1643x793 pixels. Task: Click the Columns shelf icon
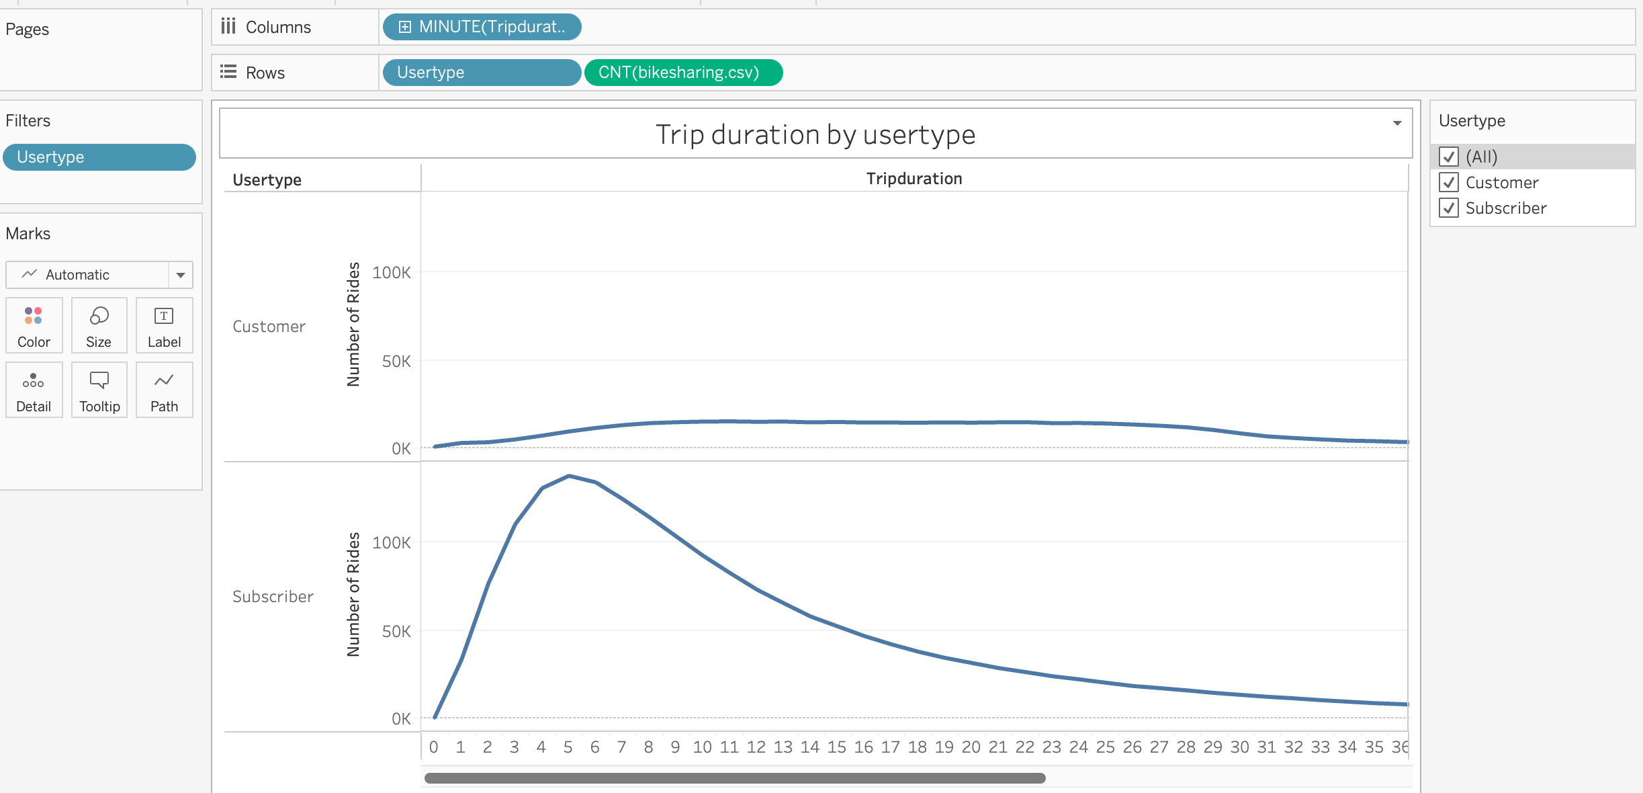pos(229,27)
